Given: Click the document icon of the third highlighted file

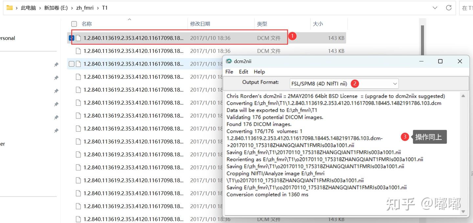Looking at the screenshot, I should click(x=78, y=64).
